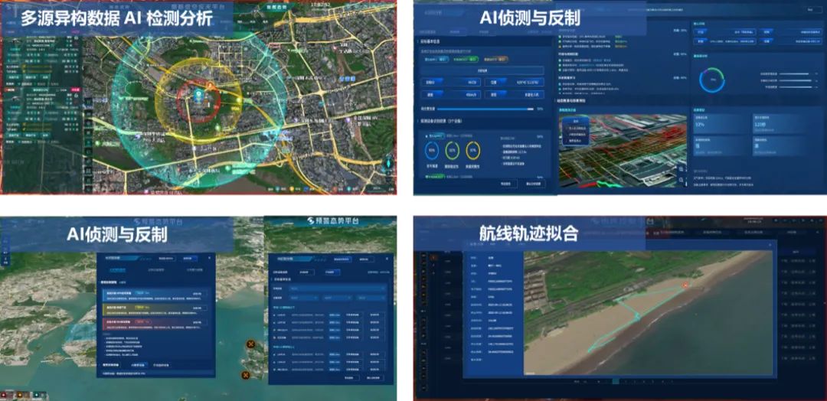The width and height of the screenshot is (827, 401).
Task: Click the large donut chart in the analysis panel
Action: pyautogui.click(x=714, y=79)
